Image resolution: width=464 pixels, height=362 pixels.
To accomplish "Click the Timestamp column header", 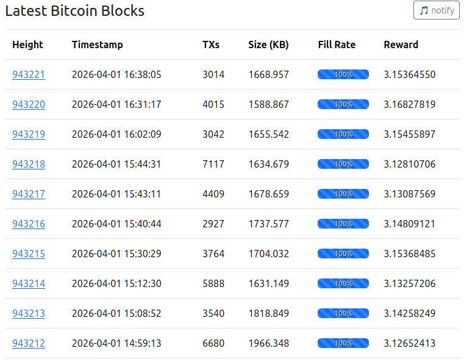I will coord(97,44).
